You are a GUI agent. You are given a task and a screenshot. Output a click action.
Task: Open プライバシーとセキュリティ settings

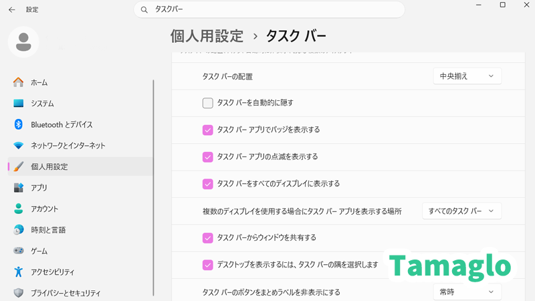(x=66, y=293)
